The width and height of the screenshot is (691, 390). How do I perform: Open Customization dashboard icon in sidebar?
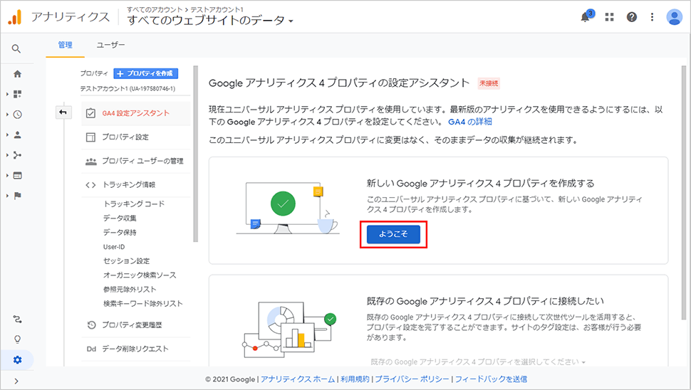point(18,94)
